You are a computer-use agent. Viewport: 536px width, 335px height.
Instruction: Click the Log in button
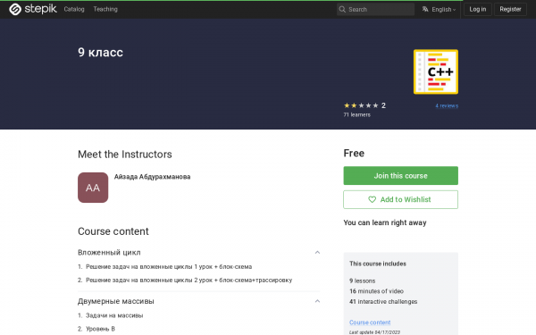pyautogui.click(x=478, y=9)
